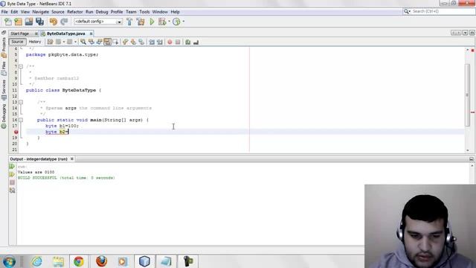Collapse the Javadoc fold at line 13
This screenshot has width=476, height=268.
[21, 102]
